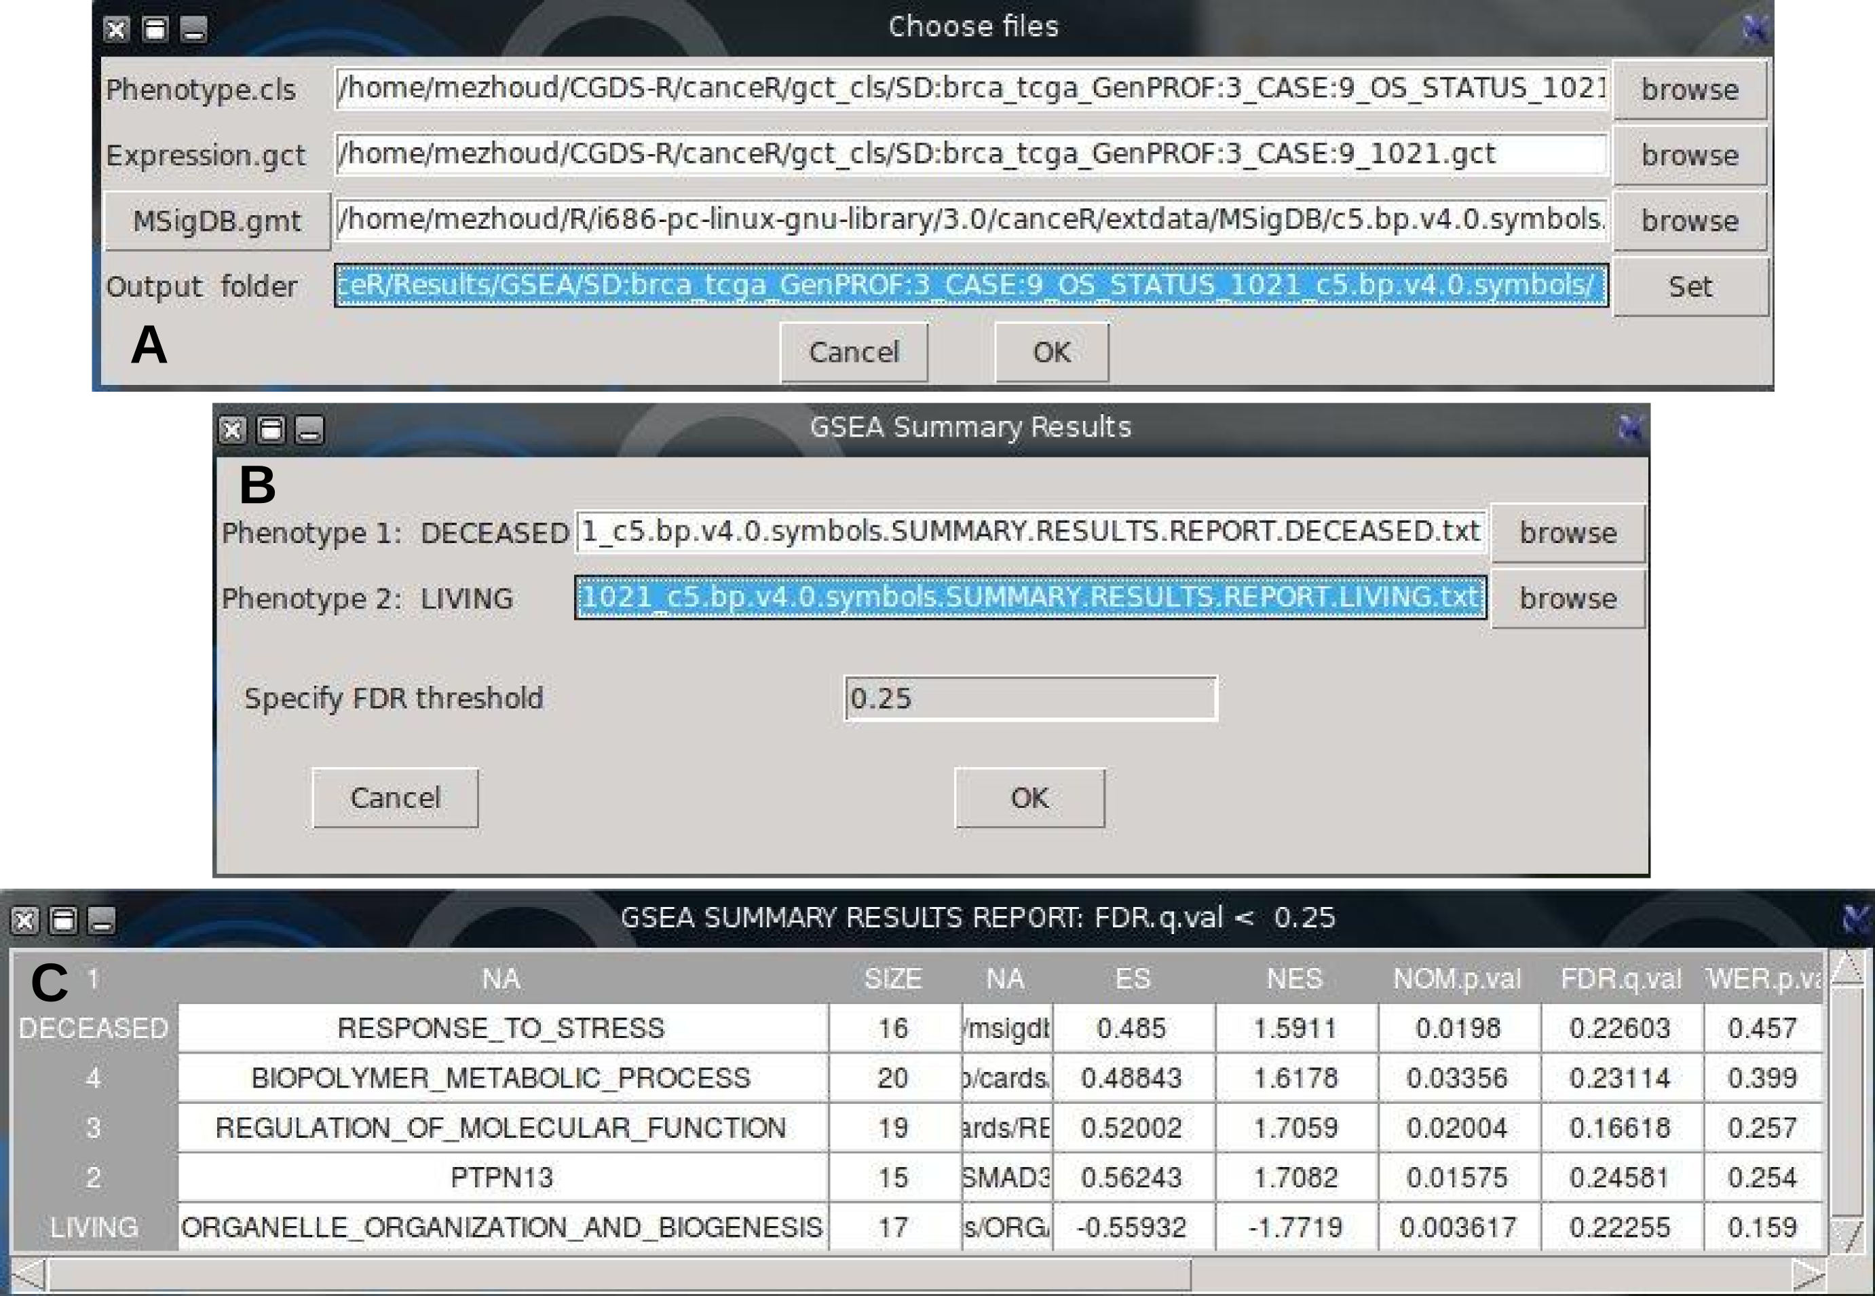Select the RESPONSE_TO_STRESS table cell
The width and height of the screenshot is (1875, 1296).
click(501, 1028)
